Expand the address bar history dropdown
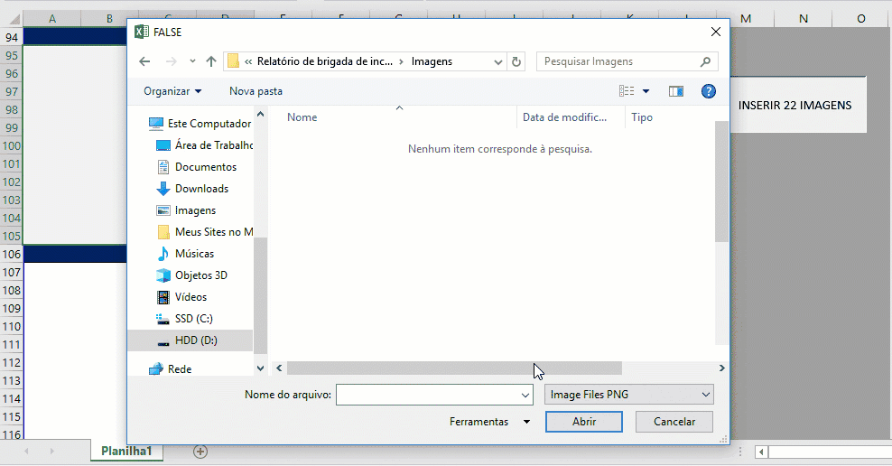 pyautogui.click(x=497, y=61)
